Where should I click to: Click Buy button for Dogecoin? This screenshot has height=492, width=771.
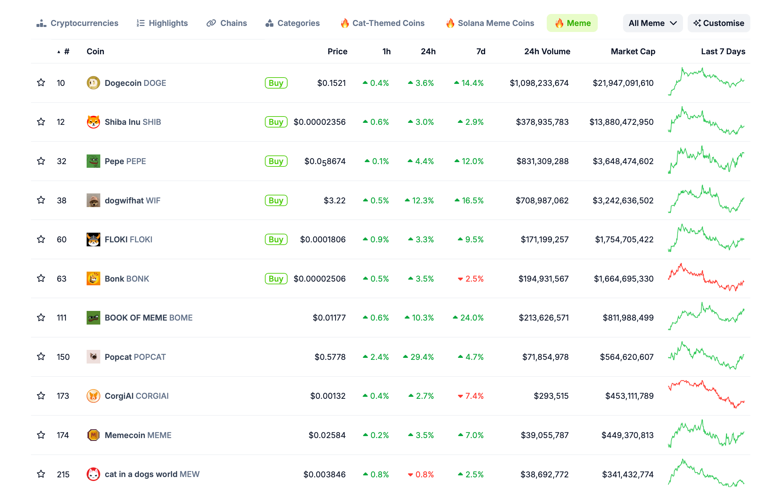point(276,83)
